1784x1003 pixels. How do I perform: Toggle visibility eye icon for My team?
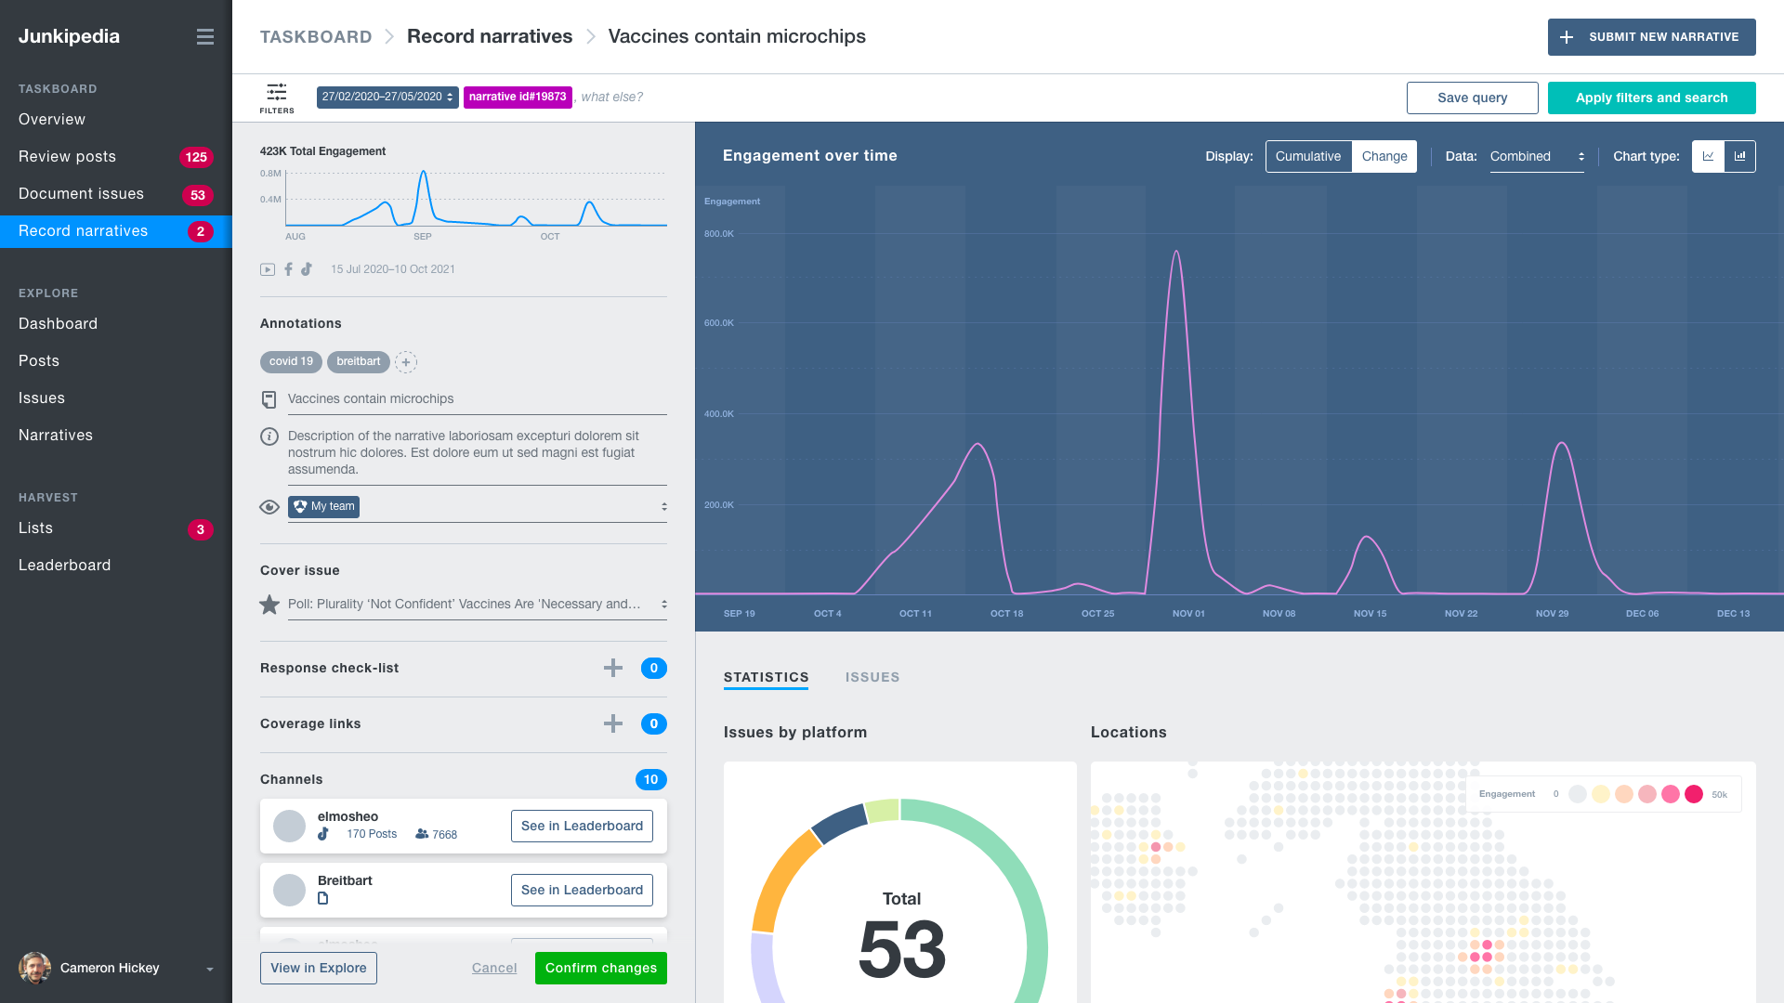click(x=269, y=507)
